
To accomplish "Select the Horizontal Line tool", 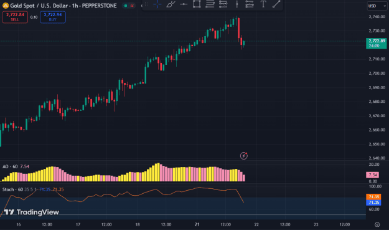I will pyautogui.click(x=184, y=4).
